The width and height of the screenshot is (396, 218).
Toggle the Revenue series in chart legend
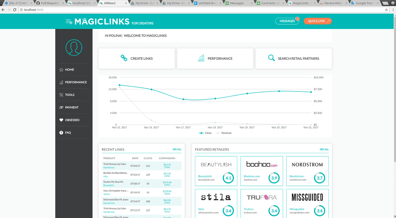224,133
